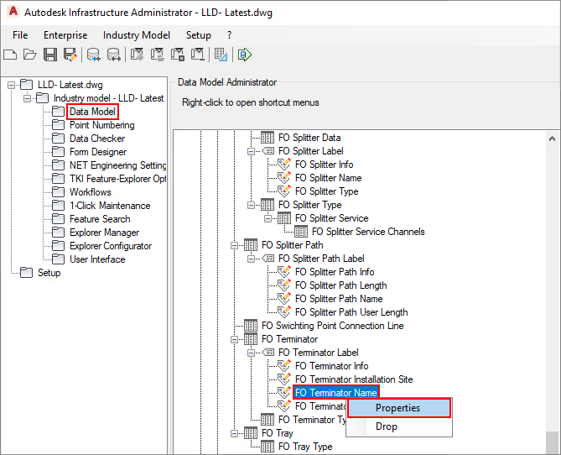Choose Drop from the context menu
This screenshot has width=561, height=455.
pos(399,426)
